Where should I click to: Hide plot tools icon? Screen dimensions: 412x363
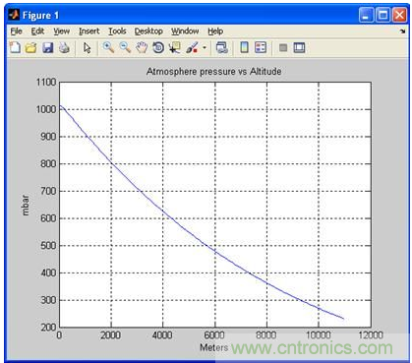pos(283,48)
